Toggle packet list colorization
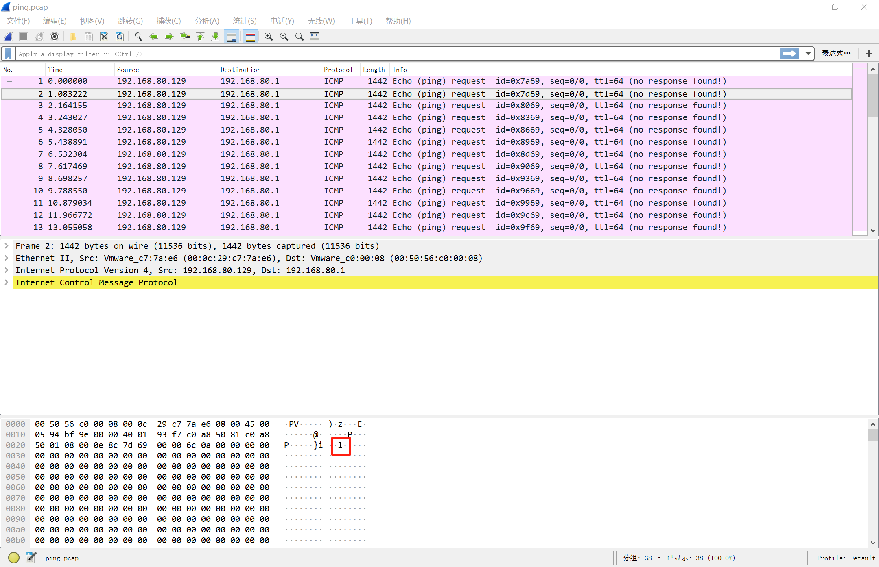This screenshot has width=879, height=567. (250, 37)
